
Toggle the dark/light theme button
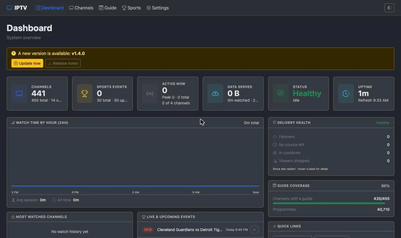pyautogui.click(x=389, y=8)
